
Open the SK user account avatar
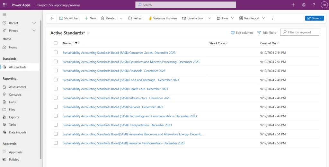tap(324, 5)
